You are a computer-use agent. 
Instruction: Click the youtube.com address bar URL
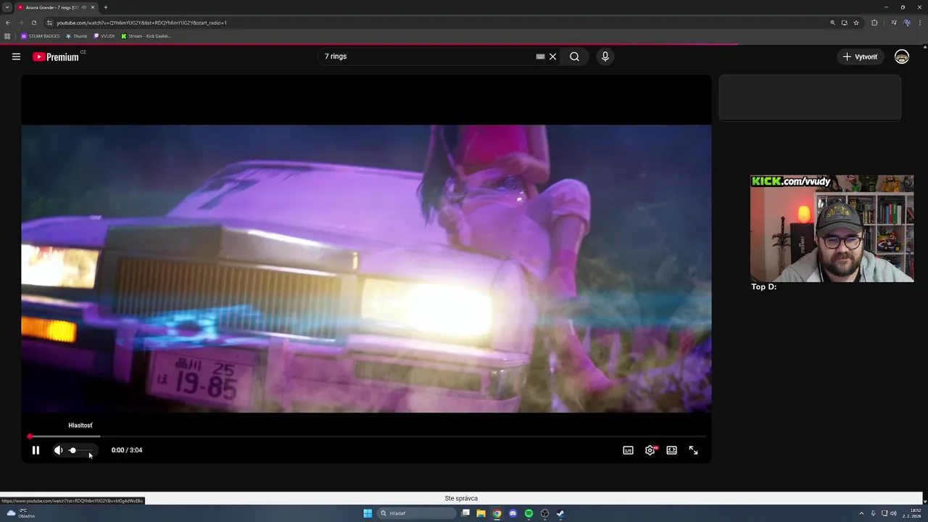pos(141,22)
